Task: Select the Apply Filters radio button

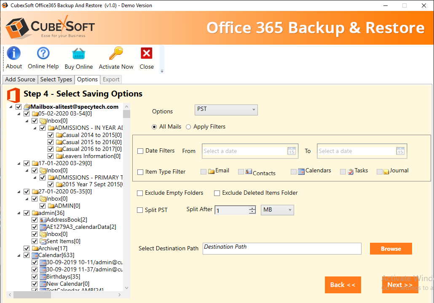Action: pyautogui.click(x=188, y=127)
